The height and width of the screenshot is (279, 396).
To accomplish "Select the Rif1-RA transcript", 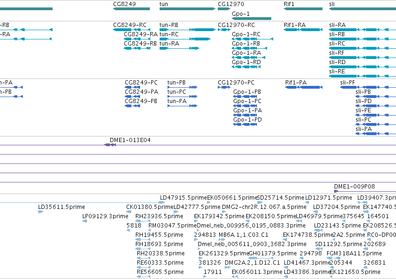I will [303, 30].
